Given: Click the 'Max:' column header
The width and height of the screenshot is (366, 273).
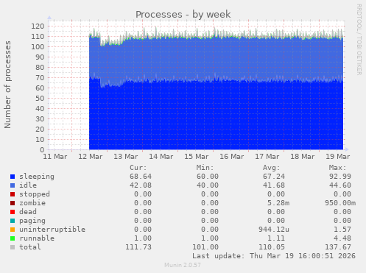Looking at the screenshot, I should point(337,168).
